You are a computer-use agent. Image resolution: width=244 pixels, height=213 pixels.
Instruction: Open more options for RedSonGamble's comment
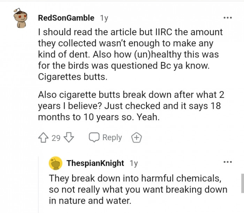pos(228,17)
